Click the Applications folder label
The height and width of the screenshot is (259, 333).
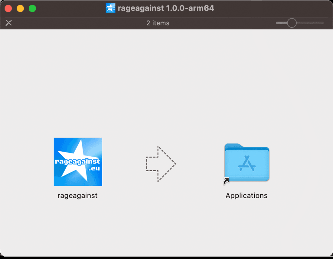(246, 195)
